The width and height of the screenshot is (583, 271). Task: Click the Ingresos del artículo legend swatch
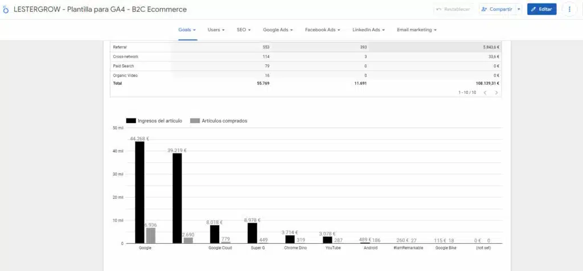click(131, 121)
